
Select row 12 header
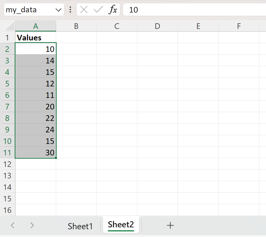(8, 164)
